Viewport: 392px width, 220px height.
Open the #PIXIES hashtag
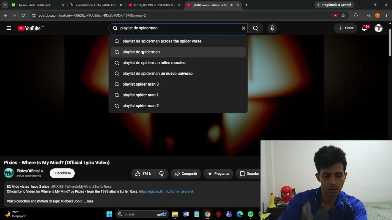pos(57,187)
